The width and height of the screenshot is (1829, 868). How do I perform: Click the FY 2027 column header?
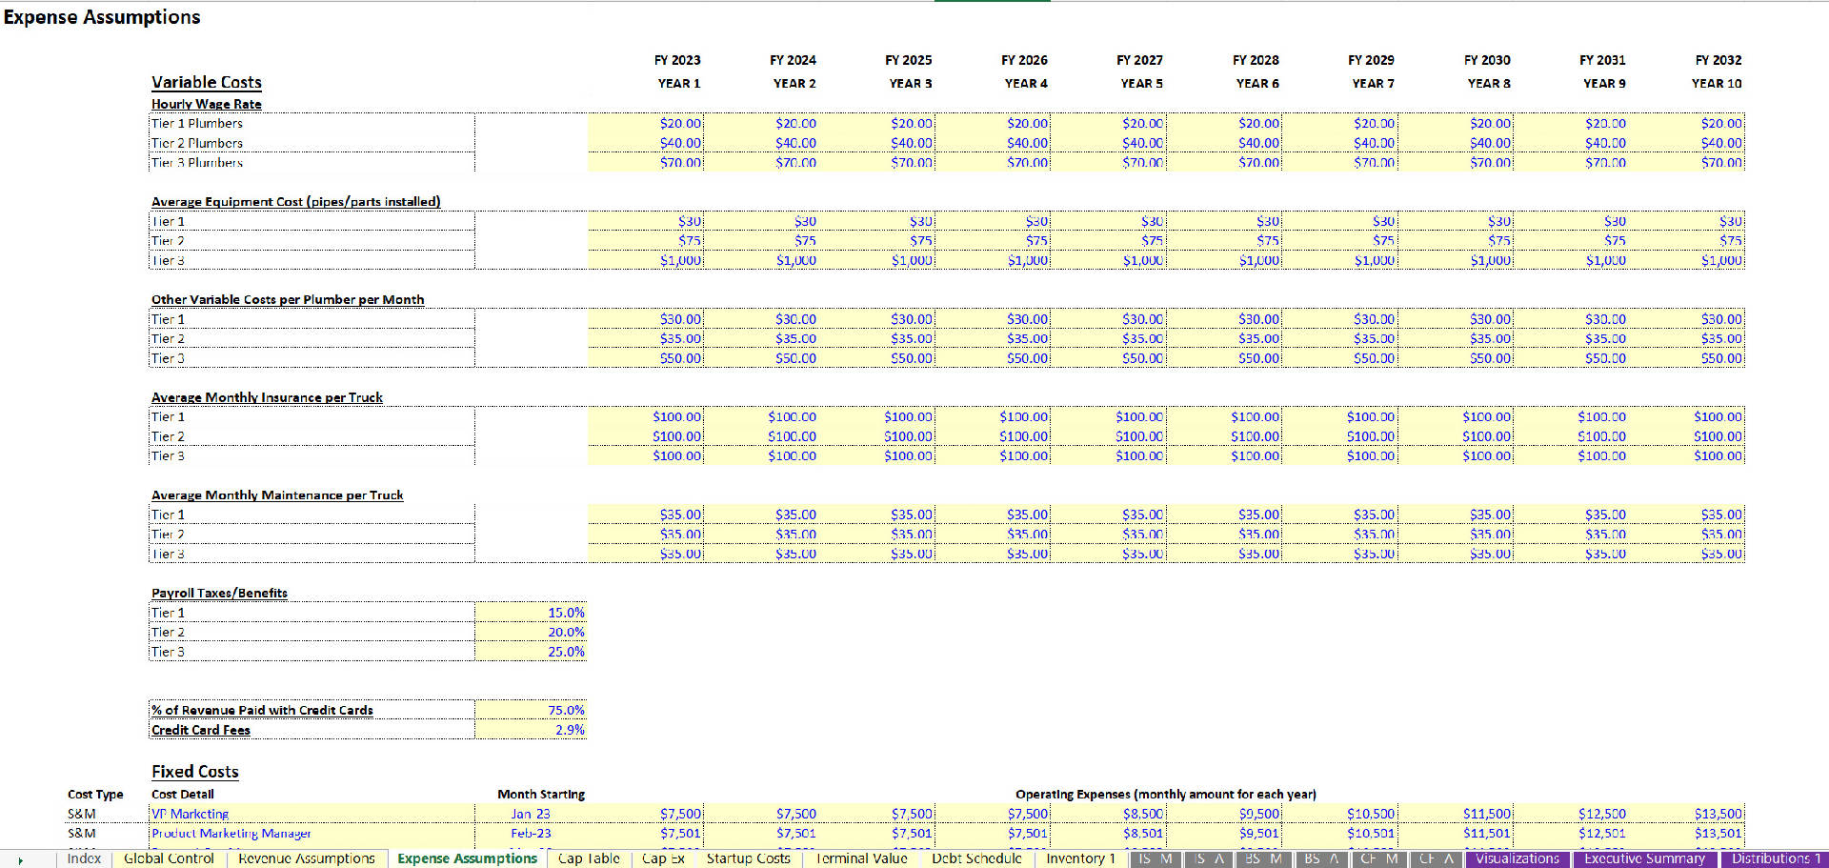(1139, 60)
